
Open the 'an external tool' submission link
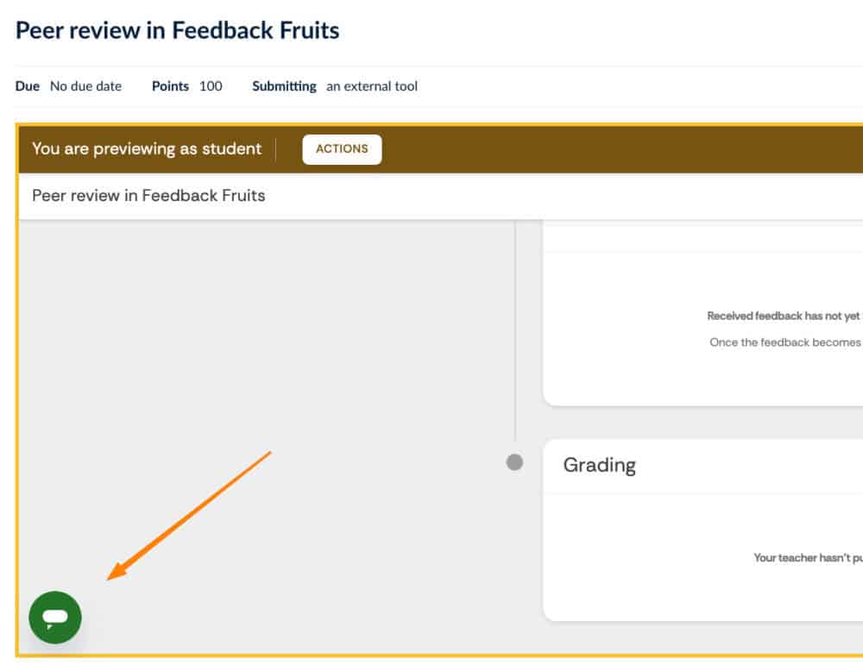point(371,86)
